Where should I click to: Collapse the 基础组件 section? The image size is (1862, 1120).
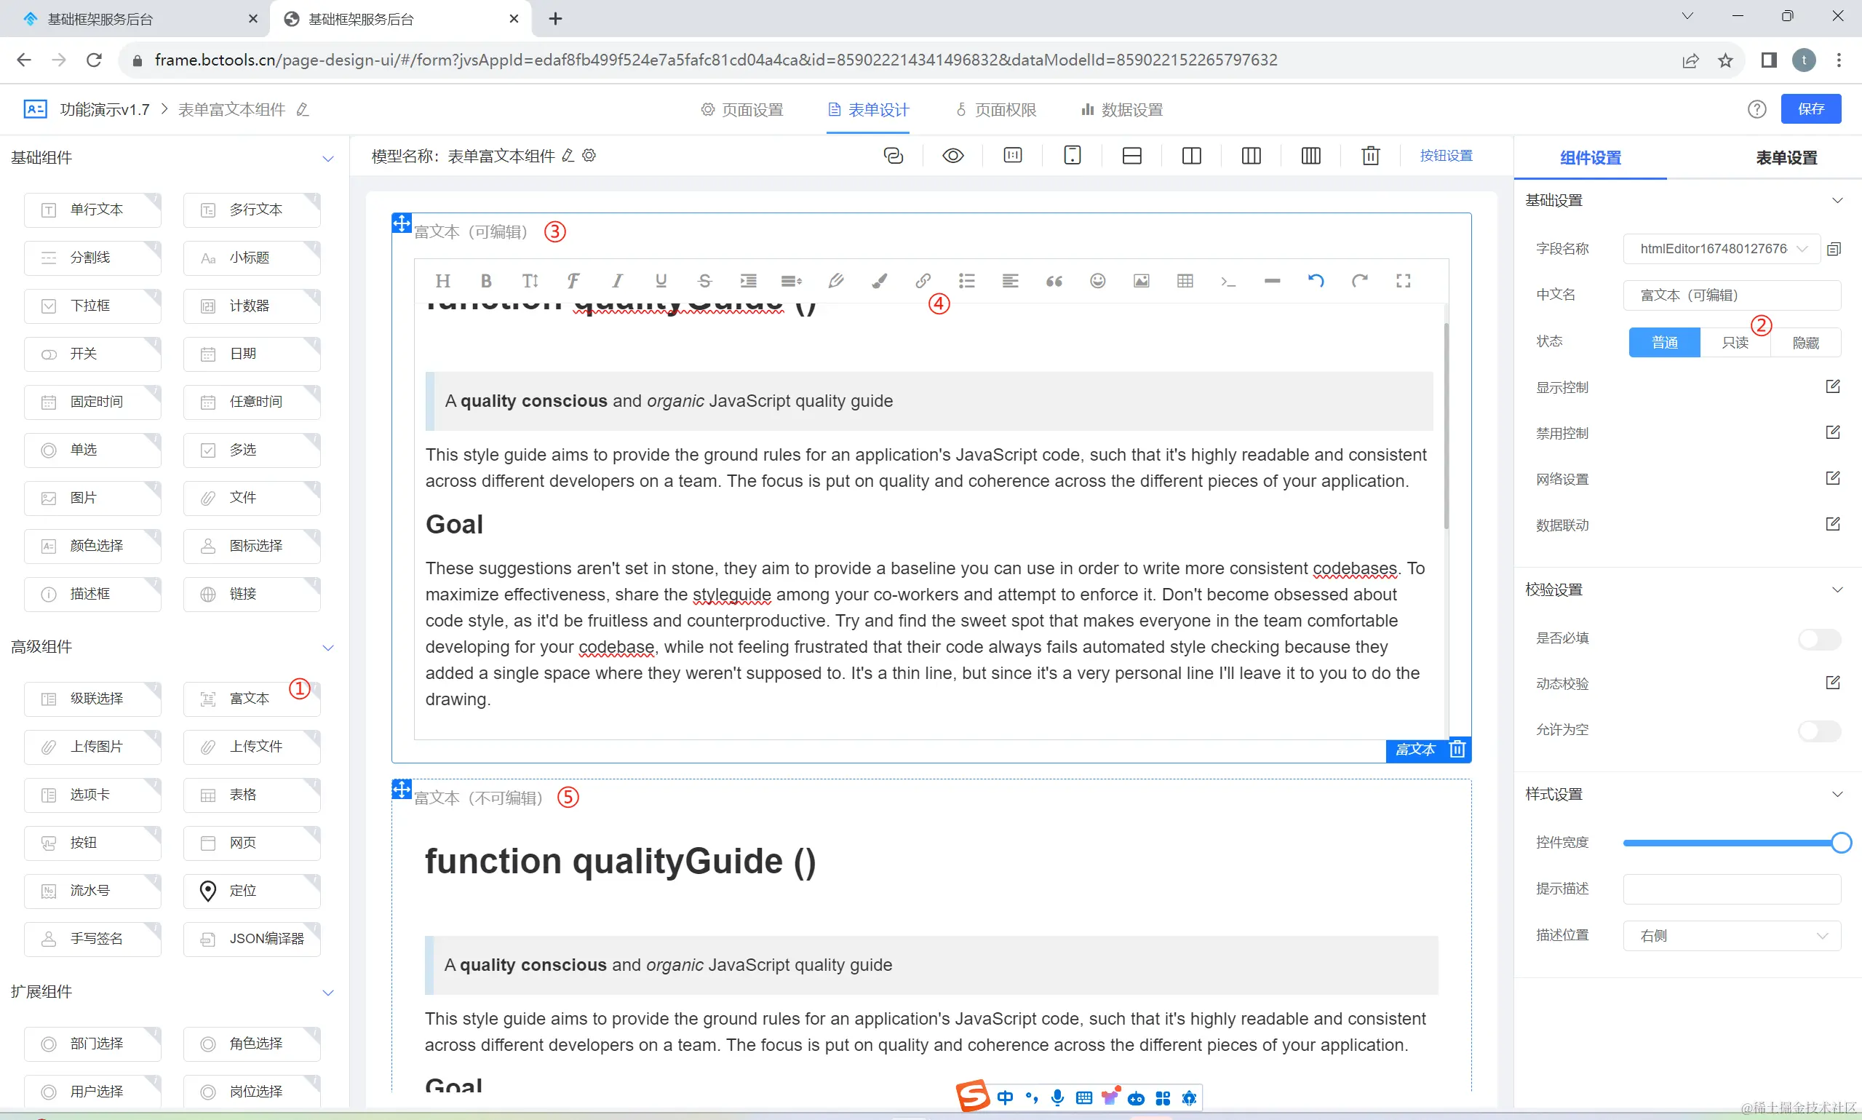coord(327,159)
